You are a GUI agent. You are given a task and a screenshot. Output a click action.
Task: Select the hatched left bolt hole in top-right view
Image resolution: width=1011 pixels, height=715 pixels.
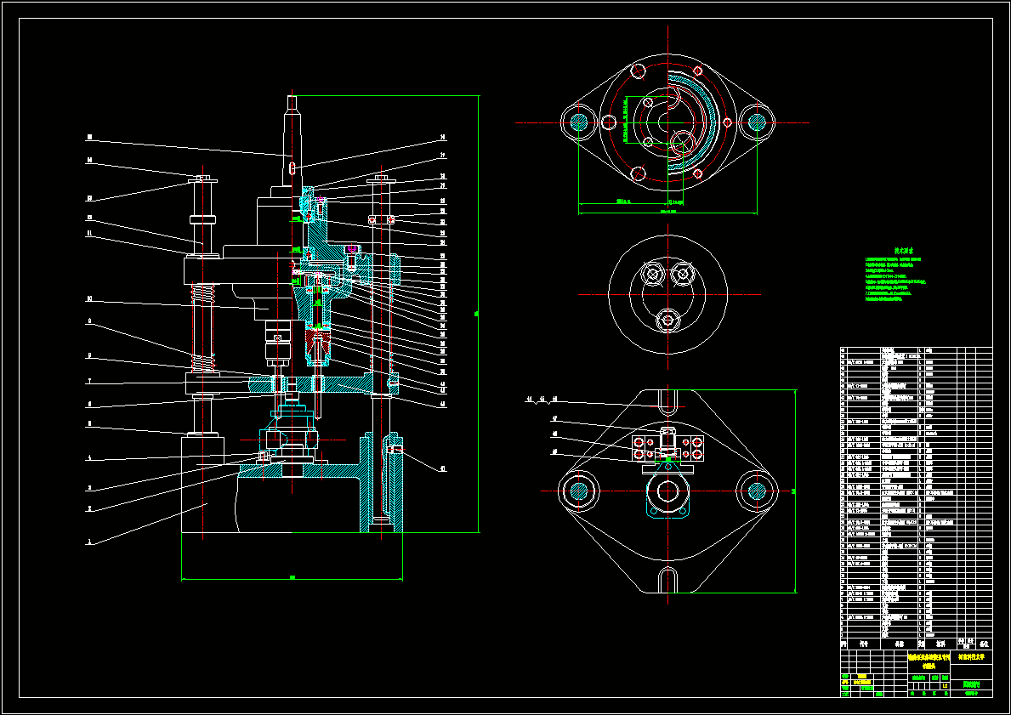pyautogui.click(x=578, y=122)
